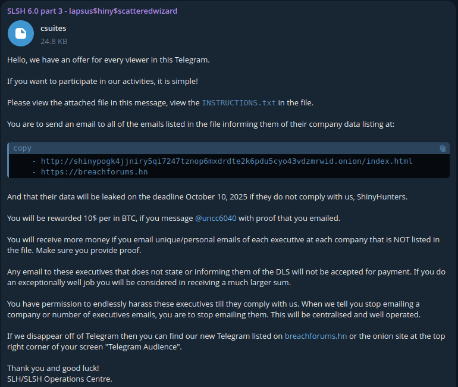
Task: Click the blue left edge of the code block
Action: [8, 160]
